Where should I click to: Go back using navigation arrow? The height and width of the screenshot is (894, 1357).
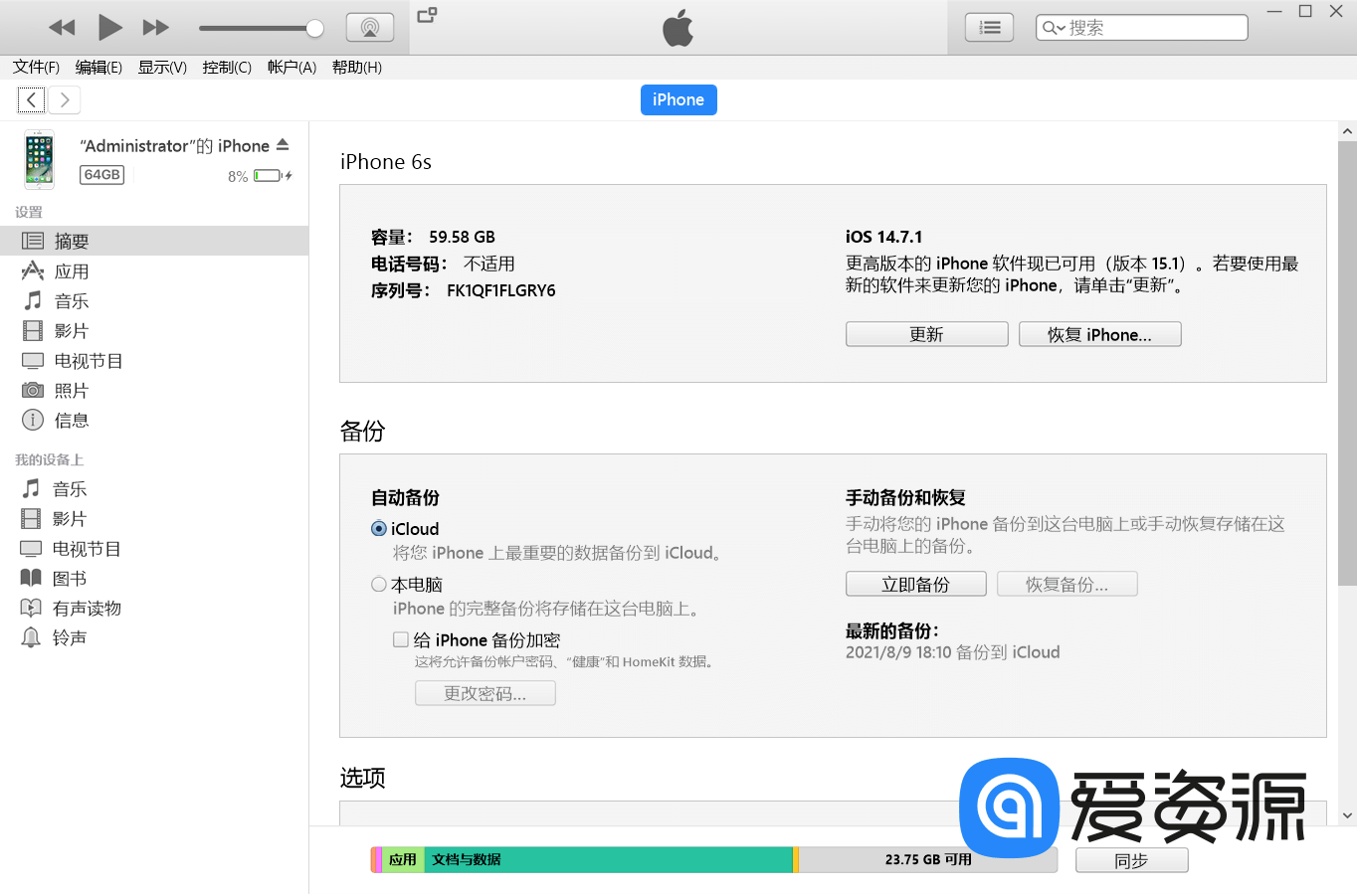(31, 99)
